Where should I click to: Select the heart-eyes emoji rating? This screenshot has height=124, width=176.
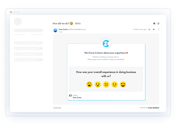coord(123,85)
